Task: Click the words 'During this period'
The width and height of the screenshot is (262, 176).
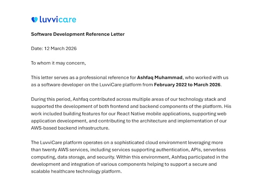Action: pos(51,99)
